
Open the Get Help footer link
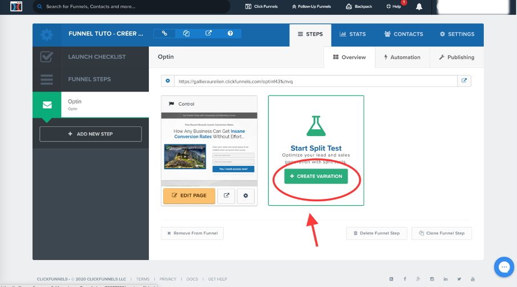pyautogui.click(x=217, y=279)
